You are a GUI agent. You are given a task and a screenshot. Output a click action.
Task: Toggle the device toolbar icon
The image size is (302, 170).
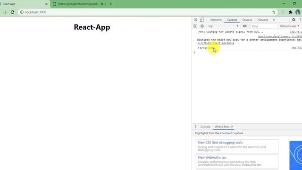201,20
